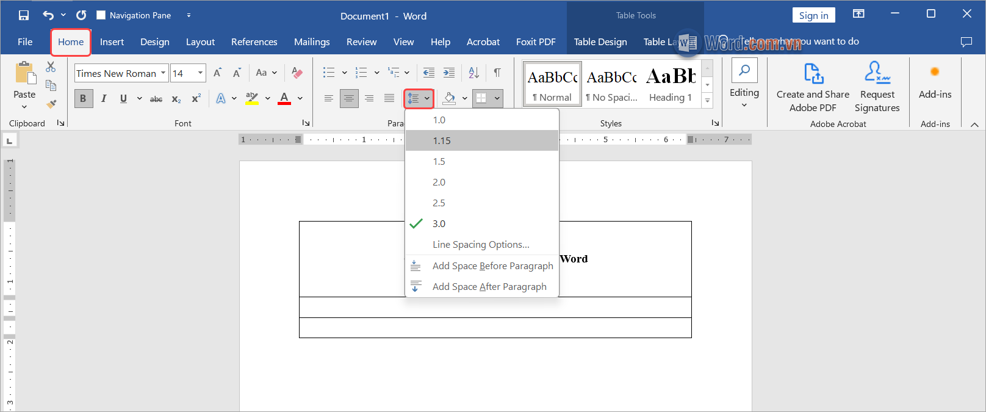The height and width of the screenshot is (412, 986).
Task: Click the Sort A-Z icon
Action: click(474, 73)
